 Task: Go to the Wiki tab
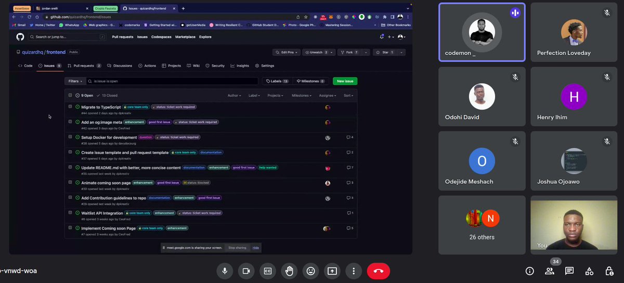(193, 66)
